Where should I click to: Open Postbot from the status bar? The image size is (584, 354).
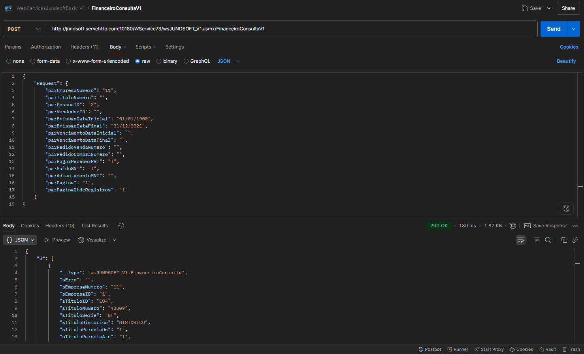click(x=430, y=349)
